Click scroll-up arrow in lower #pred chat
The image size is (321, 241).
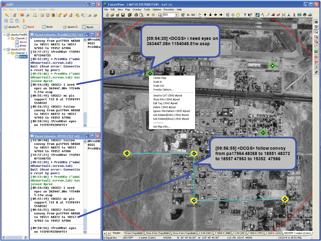point(85,141)
